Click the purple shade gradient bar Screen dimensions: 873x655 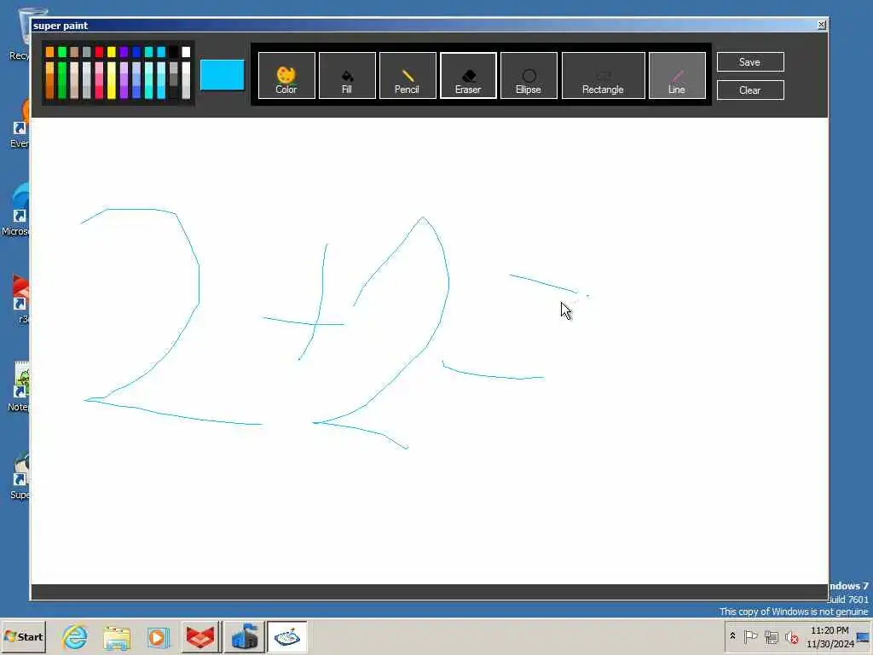pos(124,80)
